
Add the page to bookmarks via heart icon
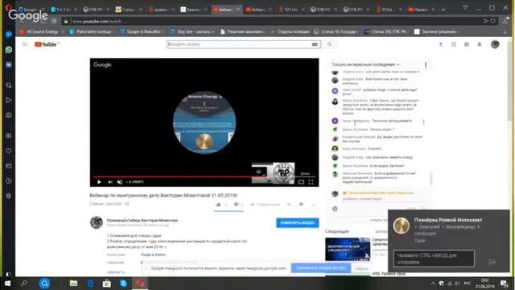click(493, 21)
